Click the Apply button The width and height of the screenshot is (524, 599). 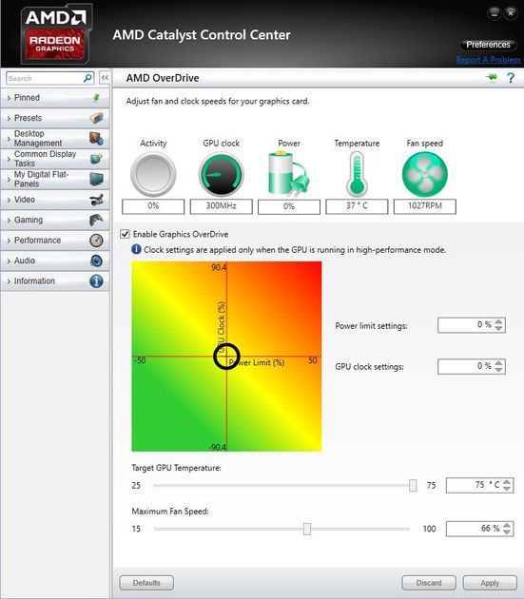[490, 583]
